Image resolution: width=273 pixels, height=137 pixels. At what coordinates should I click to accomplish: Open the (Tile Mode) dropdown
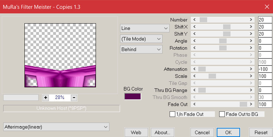(x=141, y=39)
